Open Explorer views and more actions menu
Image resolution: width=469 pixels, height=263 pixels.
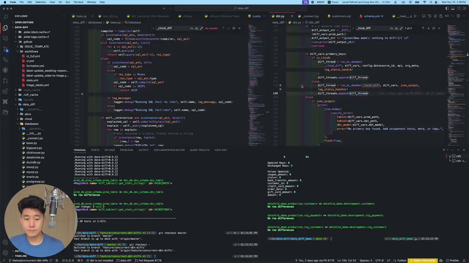[64, 16]
